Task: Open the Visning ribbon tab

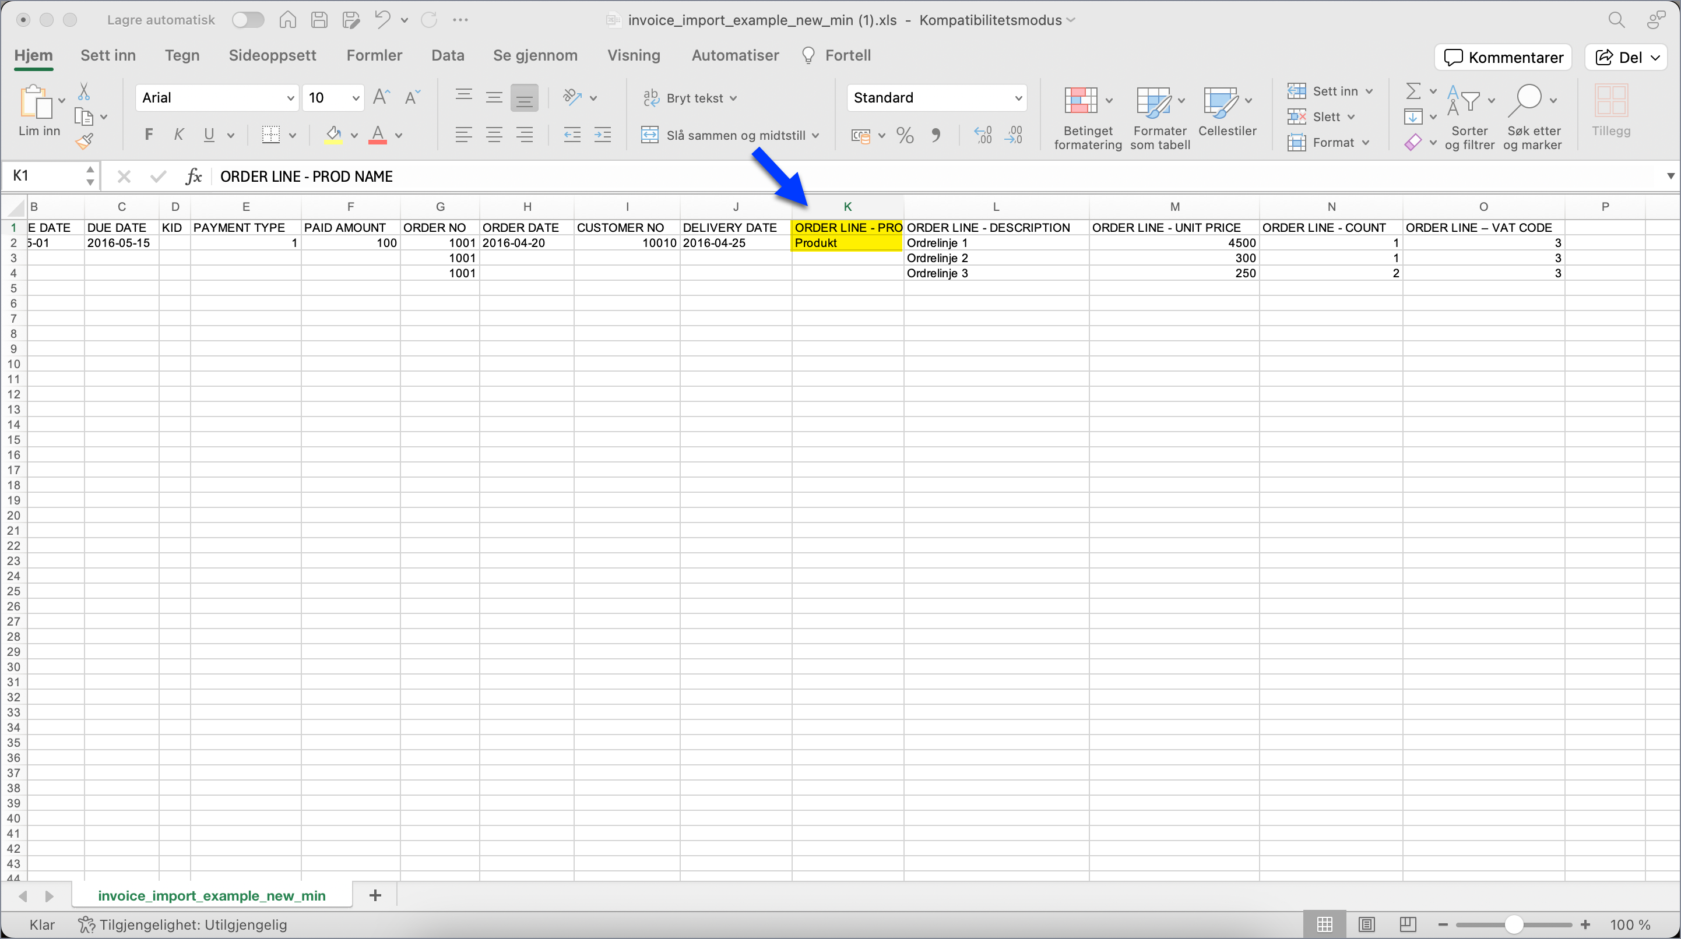Action: point(634,55)
